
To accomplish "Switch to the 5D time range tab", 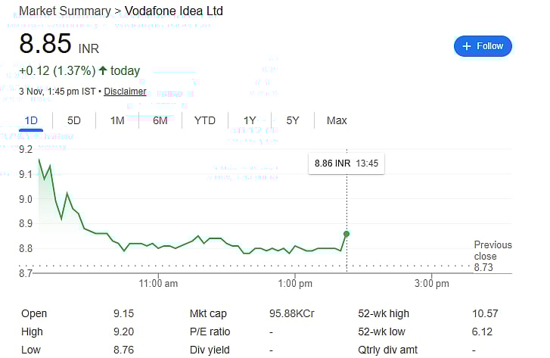I will (x=74, y=120).
